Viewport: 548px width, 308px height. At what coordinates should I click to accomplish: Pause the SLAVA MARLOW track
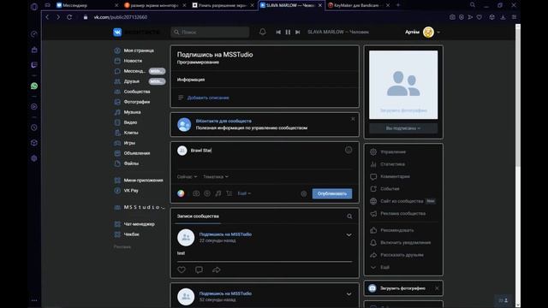tap(288, 33)
